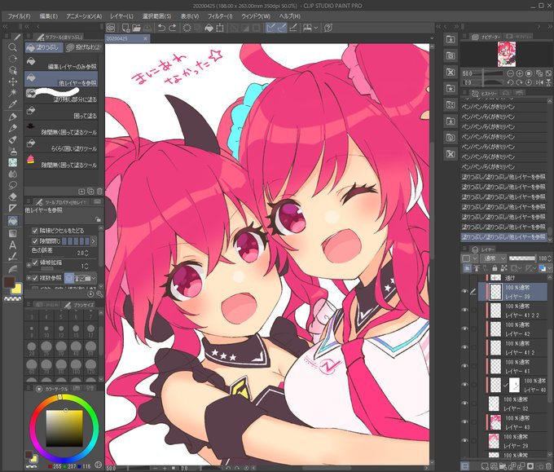Image resolution: width=554 pixels, height=472 pixels.
Task: Expand 複数参照 plus expander
Action: [x=29, y=278]
